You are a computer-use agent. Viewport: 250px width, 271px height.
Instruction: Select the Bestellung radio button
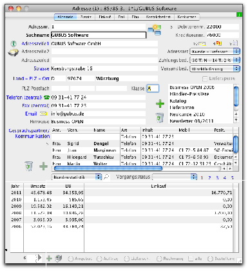(210, 259)
